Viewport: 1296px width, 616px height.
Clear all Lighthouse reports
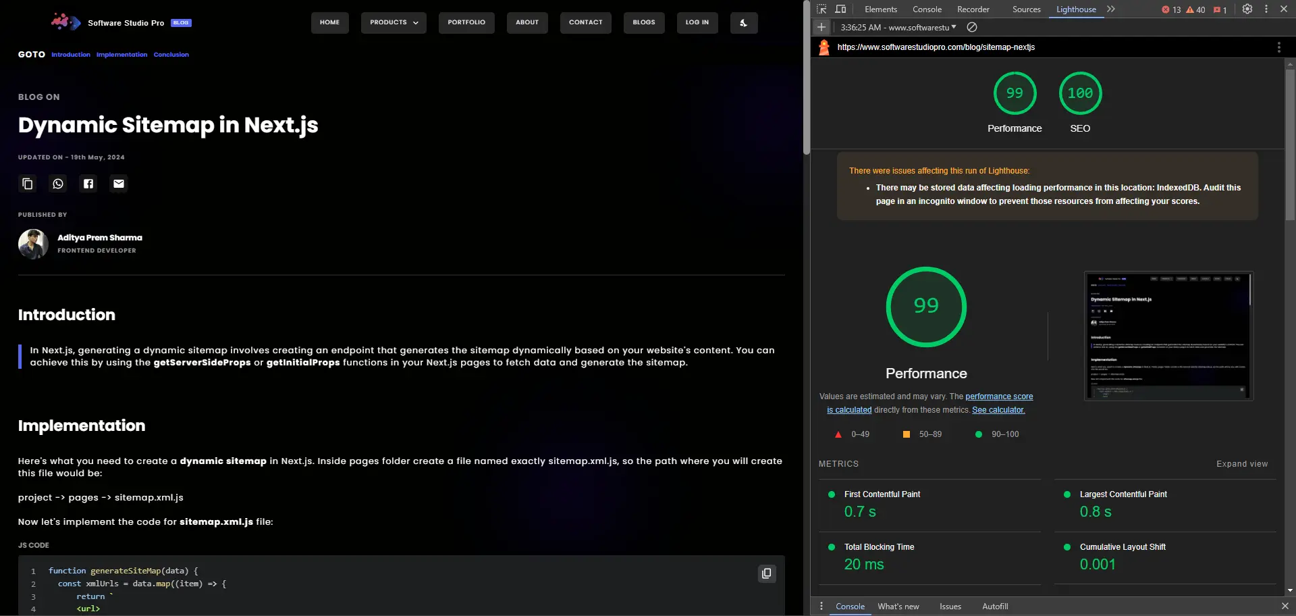point(972,27)
